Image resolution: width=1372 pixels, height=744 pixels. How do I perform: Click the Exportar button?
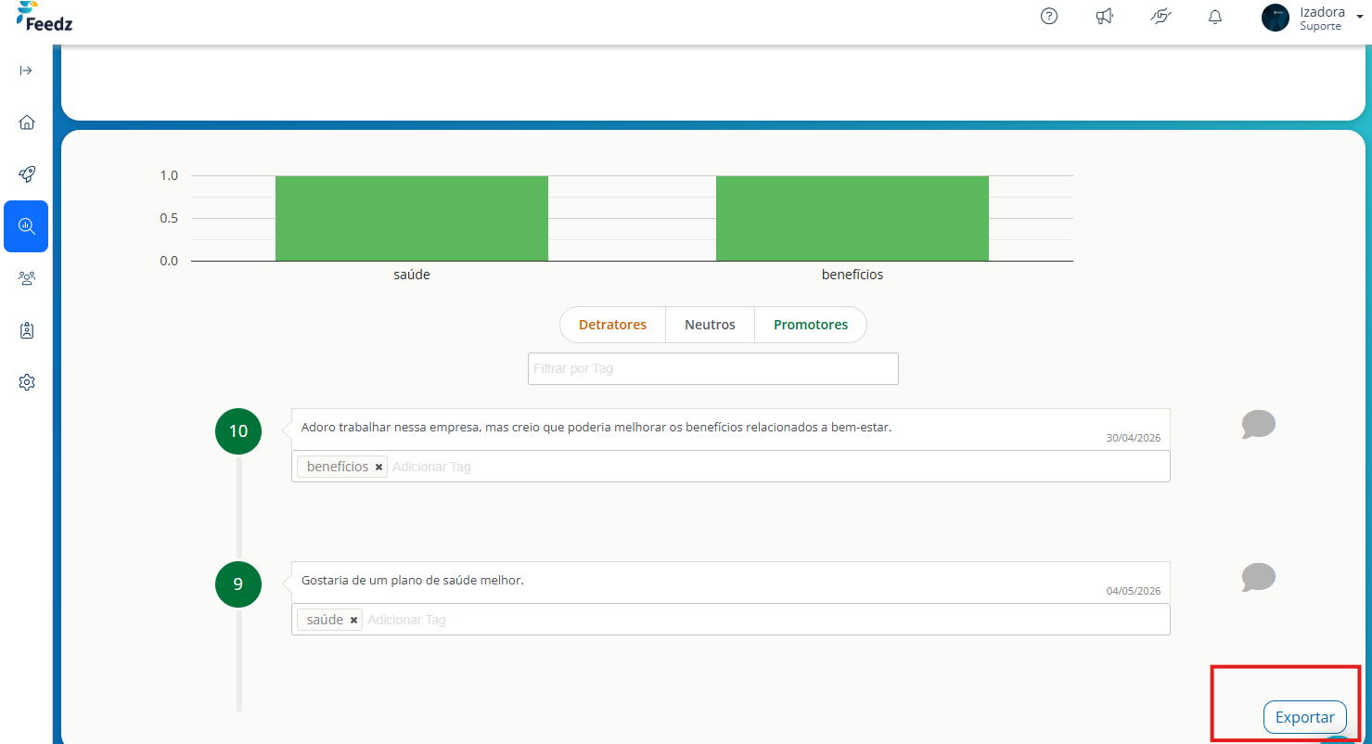pyautogui.click(x=1304, y=717)
